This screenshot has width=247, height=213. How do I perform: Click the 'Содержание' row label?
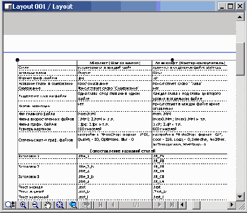click(x=30, y=88)
